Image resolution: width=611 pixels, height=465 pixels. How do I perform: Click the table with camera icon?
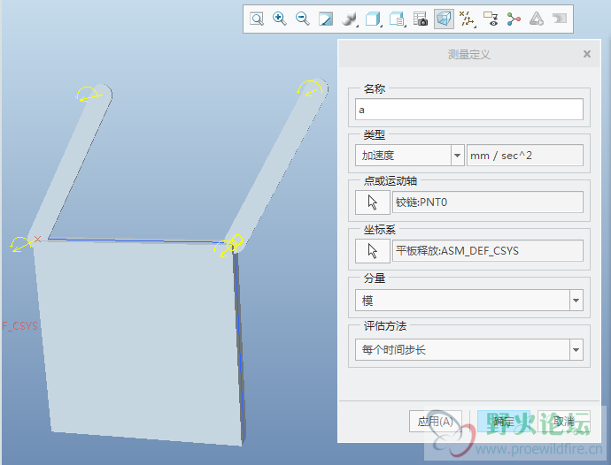pos(421,19)
